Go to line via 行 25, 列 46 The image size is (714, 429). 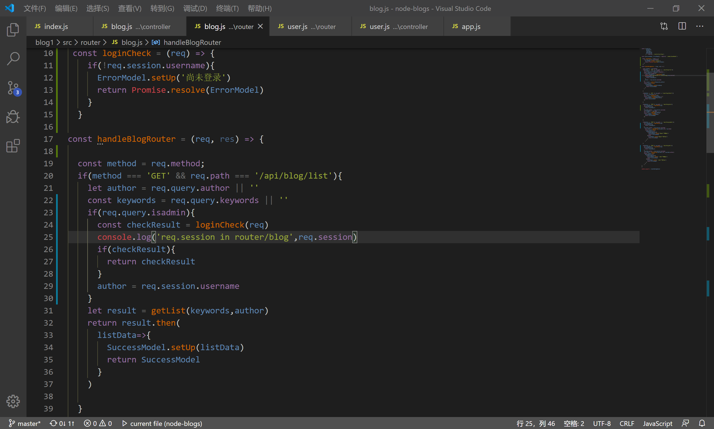(x=536, y=423)
